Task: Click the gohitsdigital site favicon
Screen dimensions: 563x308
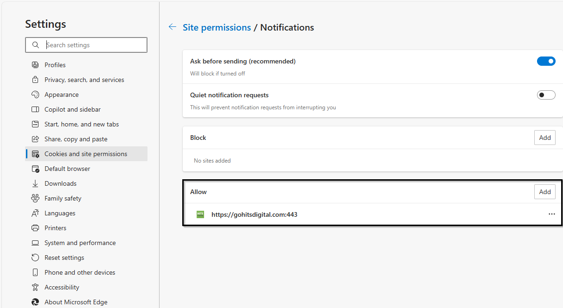Action: 200,214
